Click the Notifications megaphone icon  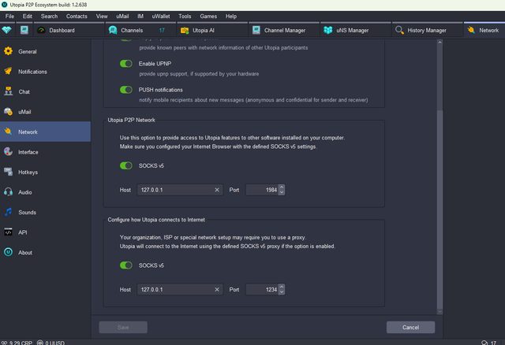click(x=9, y=71)
